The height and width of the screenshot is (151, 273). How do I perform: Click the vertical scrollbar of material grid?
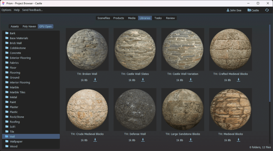coord(269,64)
